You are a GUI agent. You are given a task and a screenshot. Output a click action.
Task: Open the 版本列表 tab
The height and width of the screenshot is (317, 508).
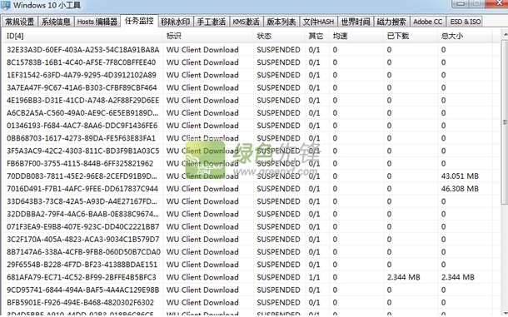click(x=281, y=22)
